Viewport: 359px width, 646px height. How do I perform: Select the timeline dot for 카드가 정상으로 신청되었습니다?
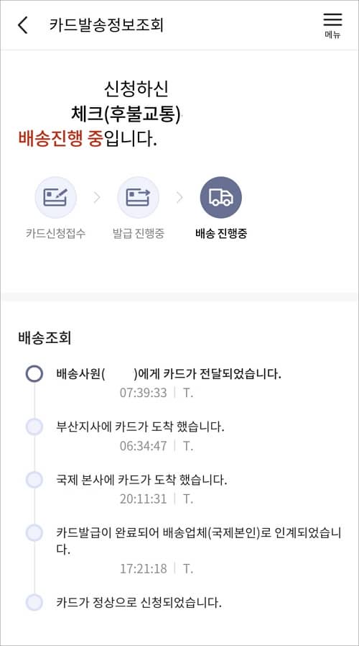click(x=34, y=603)
